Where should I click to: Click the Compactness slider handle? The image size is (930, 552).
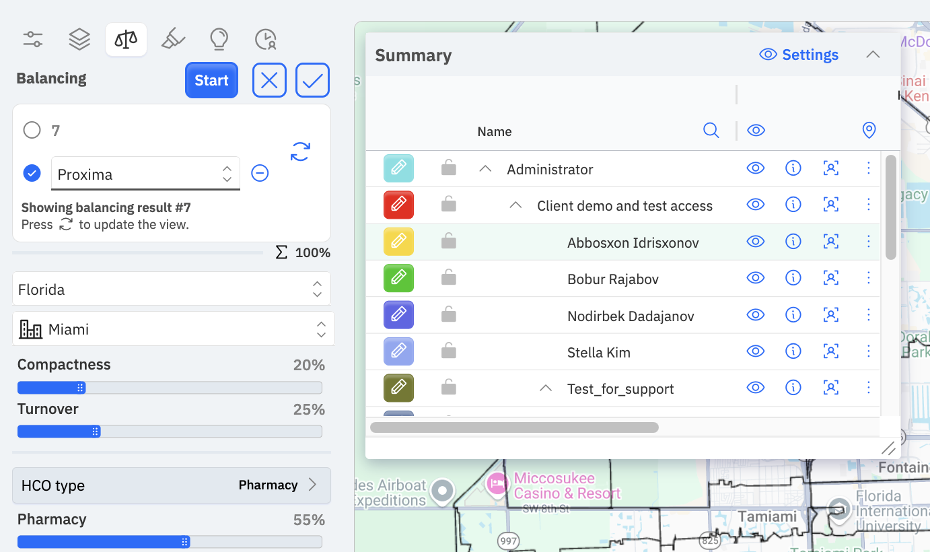[x=80, y=388]
